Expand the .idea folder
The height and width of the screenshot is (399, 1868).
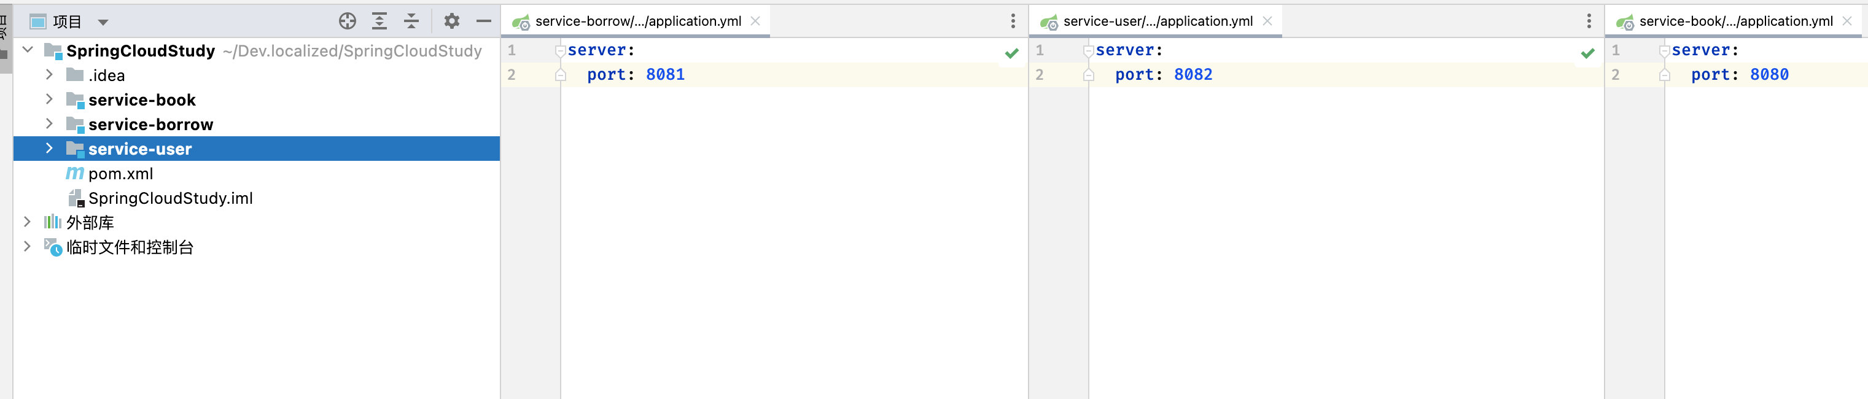click(49, 75)
